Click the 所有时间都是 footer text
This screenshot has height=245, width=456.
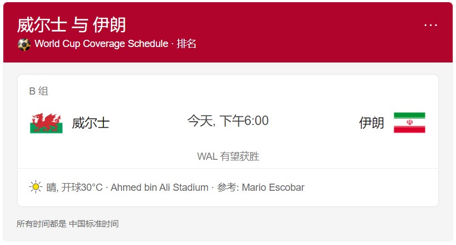tap(41, 224)
